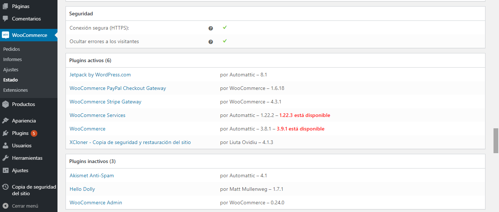
Task: Click the Herramientas wrench icon
Action: tap(5, 158)
